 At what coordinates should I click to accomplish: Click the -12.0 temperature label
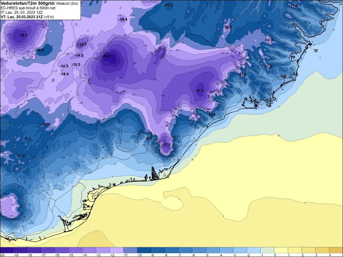pos(243,75)
